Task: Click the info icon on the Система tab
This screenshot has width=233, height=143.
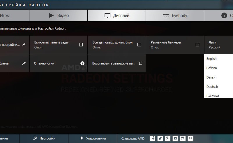Action: (224, 15)
